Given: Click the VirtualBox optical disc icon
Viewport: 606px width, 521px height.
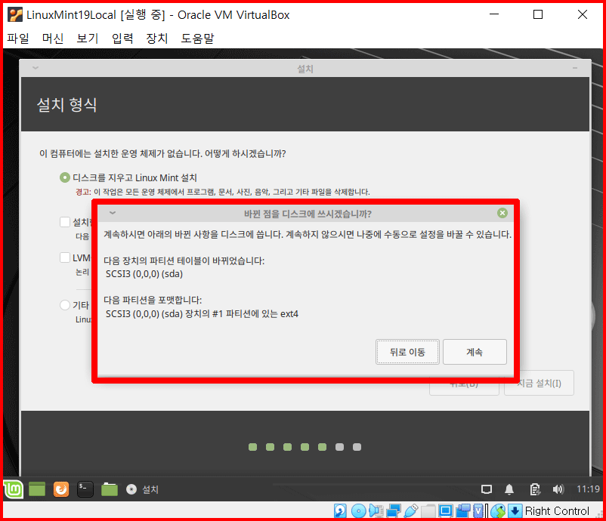Looking at the screenshot, I should [x=359, y=511].
